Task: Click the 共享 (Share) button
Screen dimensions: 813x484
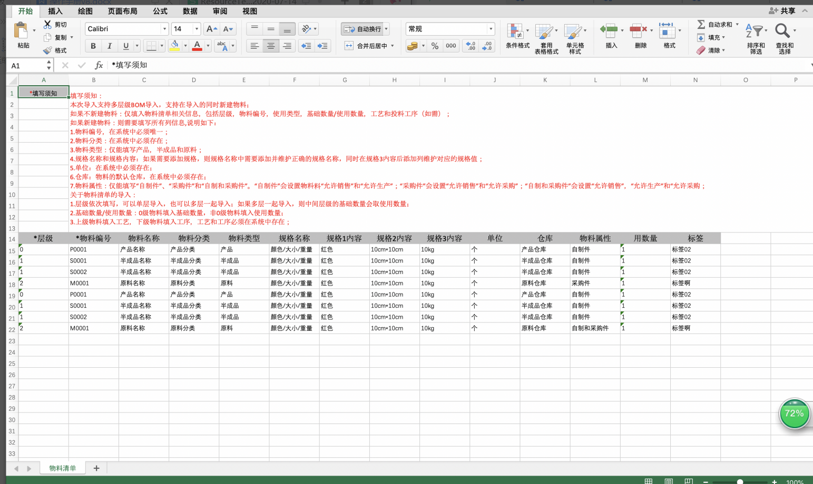Action: (x=782, y=11)
